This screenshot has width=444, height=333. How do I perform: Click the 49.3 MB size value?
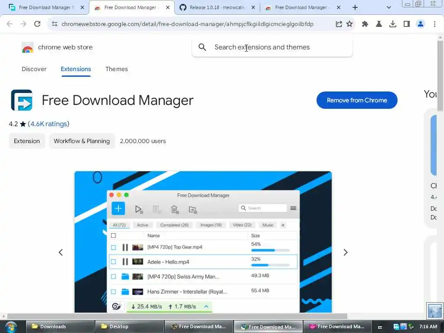(260, 275)
